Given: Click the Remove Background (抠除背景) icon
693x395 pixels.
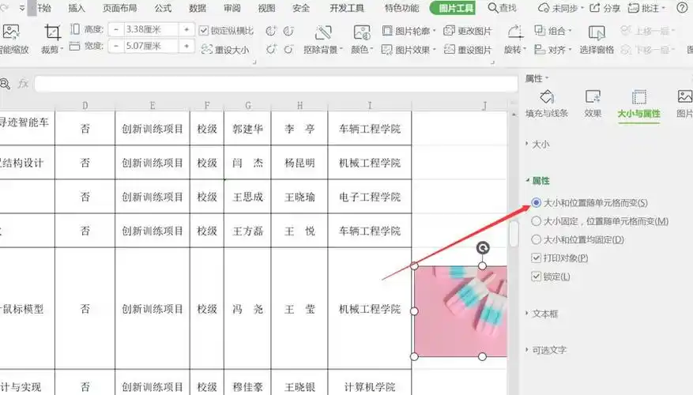Looking at the screenshot, I should 323,32.
